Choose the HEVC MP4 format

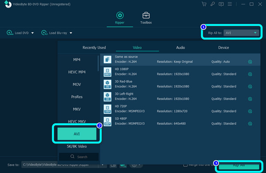point(77,72)
